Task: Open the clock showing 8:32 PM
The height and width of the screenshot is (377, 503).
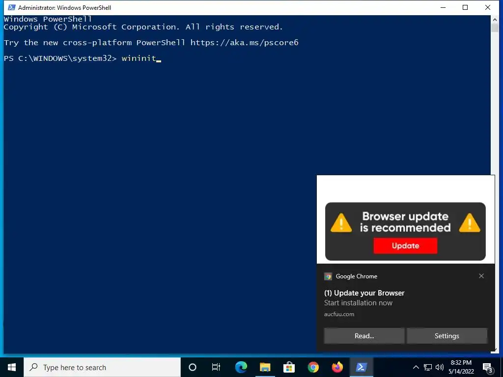Action: point(461,363)
